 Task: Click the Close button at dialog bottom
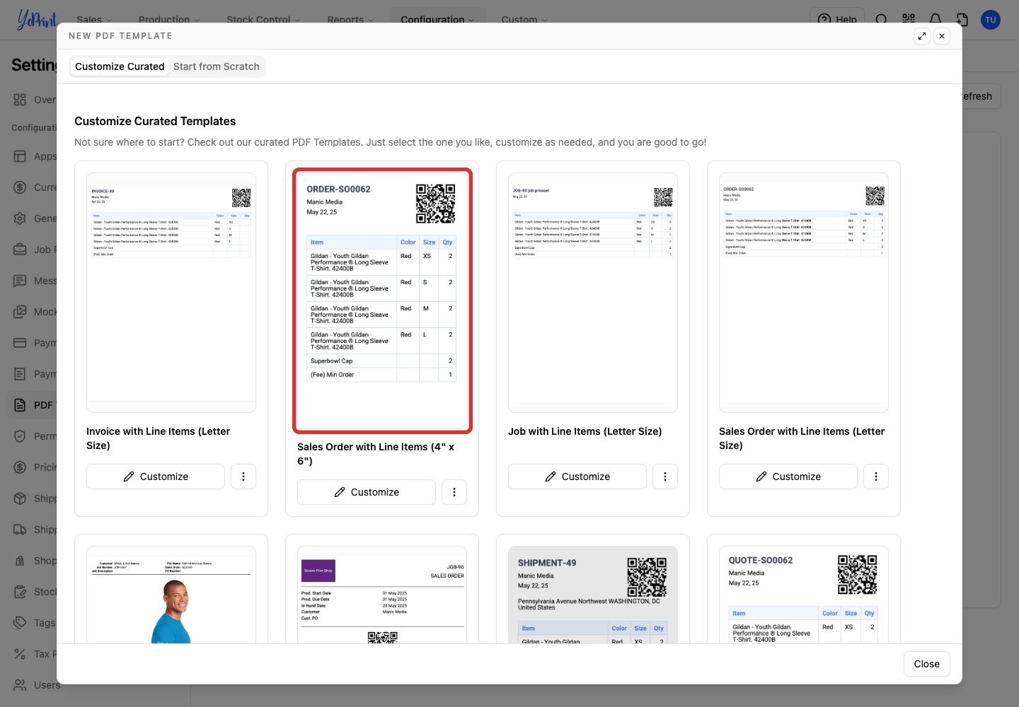coord(927,664)
